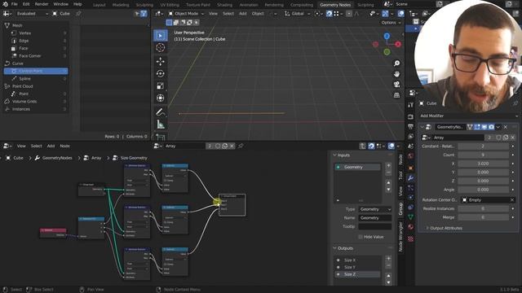522x293 pixels.
Task: Select Size X output socket row
Action: coord(357,260)
